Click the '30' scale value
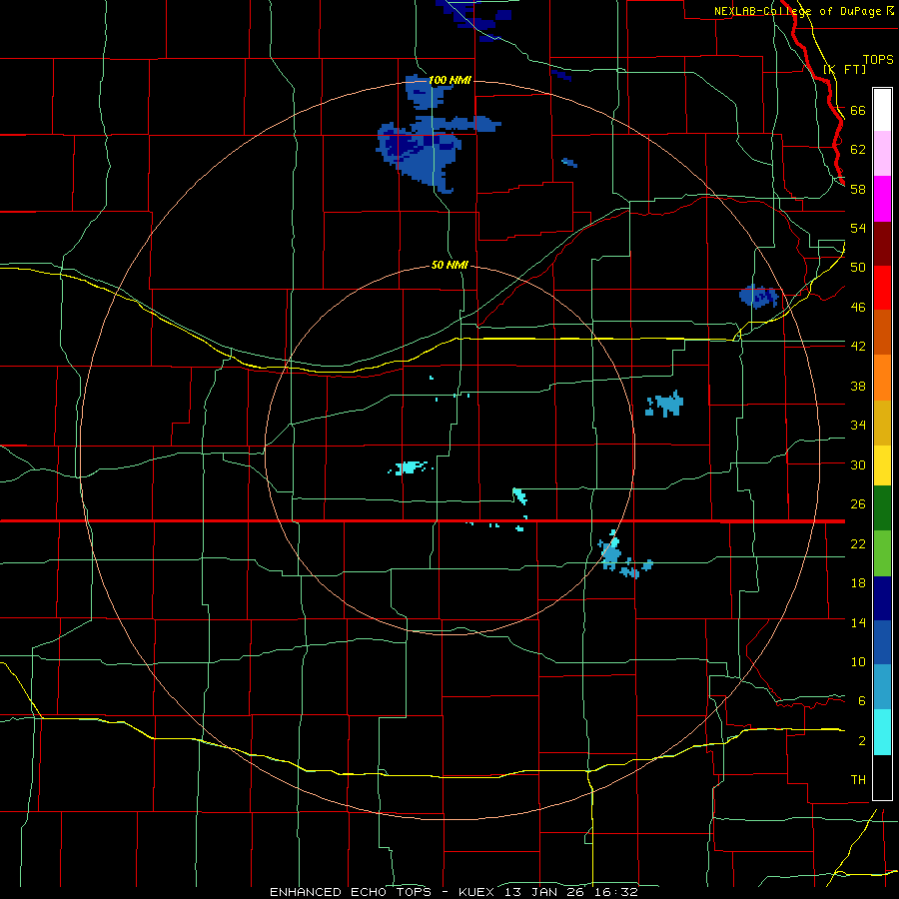This screenshot has width=899, height=899. click(x=858, y=464)
